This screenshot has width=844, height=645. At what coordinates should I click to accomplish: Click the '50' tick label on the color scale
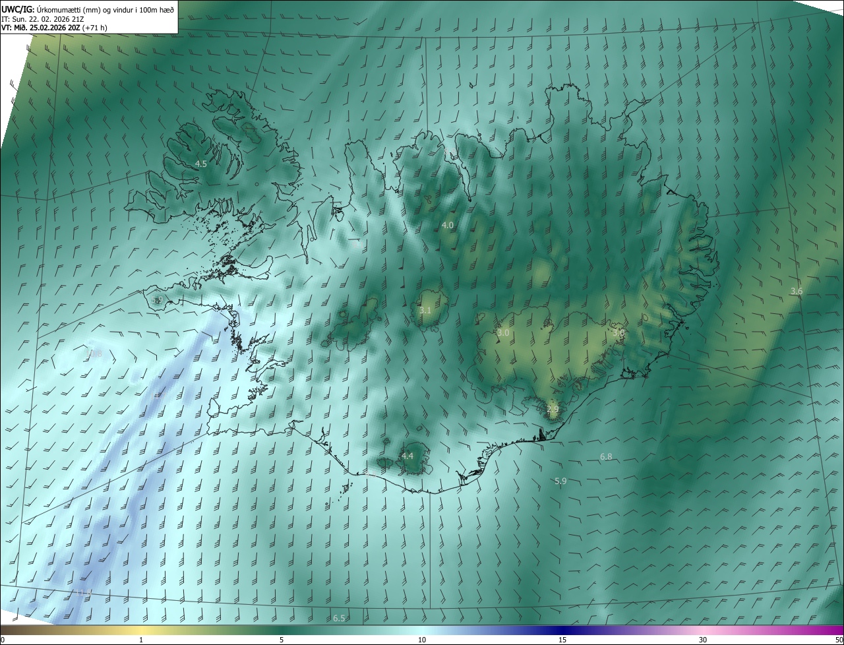point(839,640)
